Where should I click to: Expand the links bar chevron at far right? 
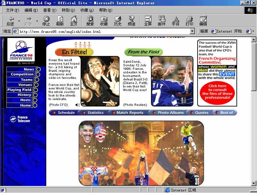(x=253, y=31)
